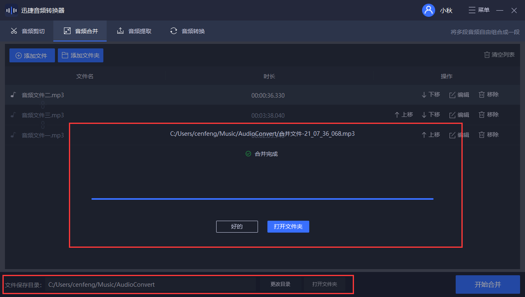
Task: Click the music note icon beside 音频文件一.mp3
Action: tap(13, 135)
